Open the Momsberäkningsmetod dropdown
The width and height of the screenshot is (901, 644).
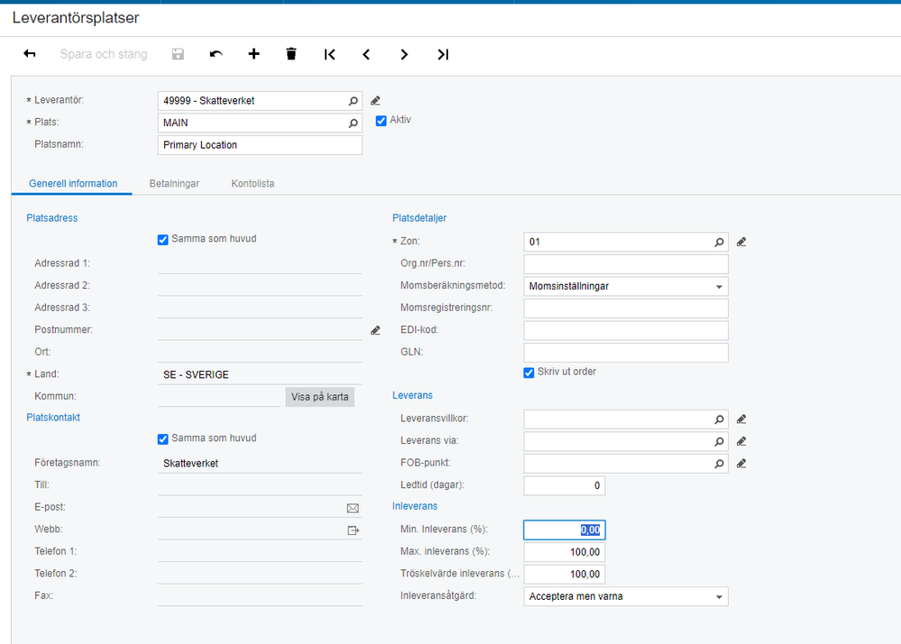point(626,286)
